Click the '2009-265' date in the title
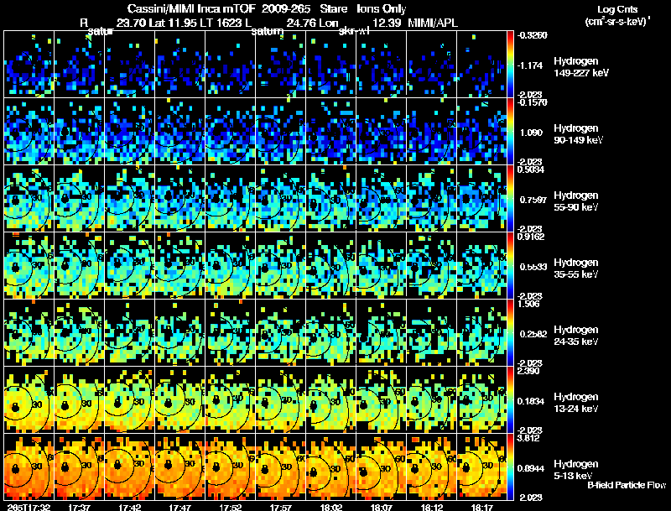 point(286,8)
